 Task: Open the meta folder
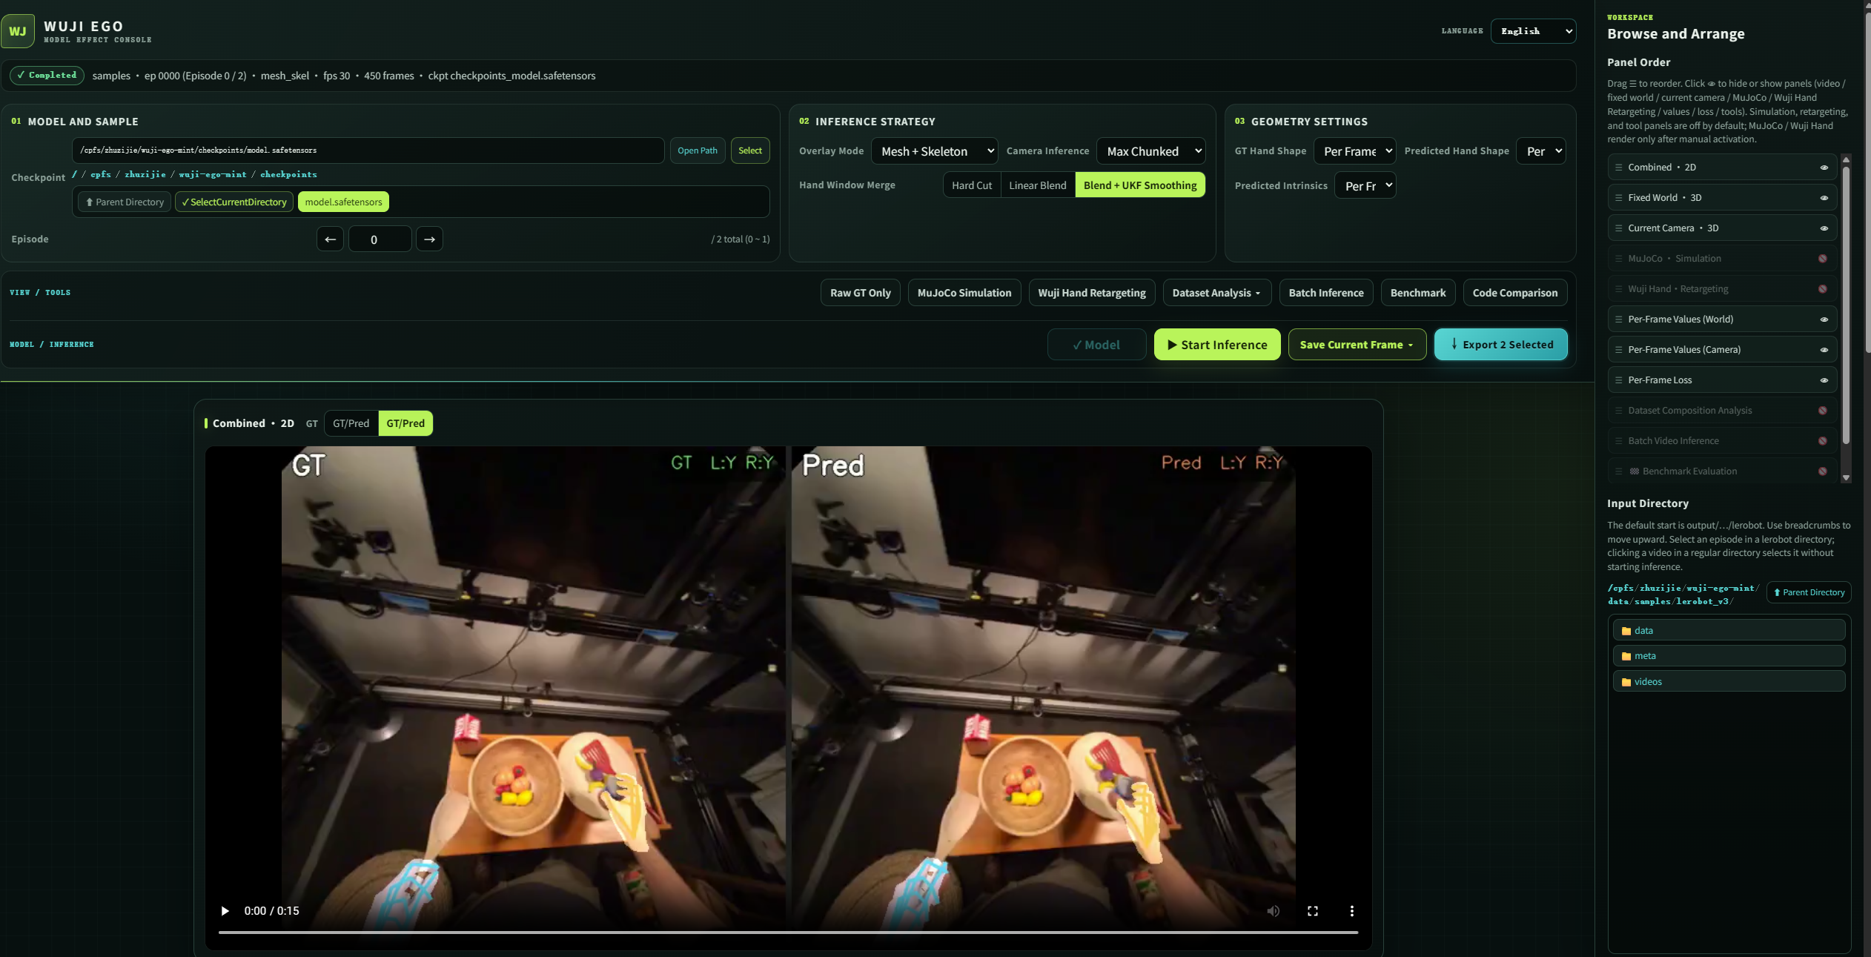coord(1729,656)
